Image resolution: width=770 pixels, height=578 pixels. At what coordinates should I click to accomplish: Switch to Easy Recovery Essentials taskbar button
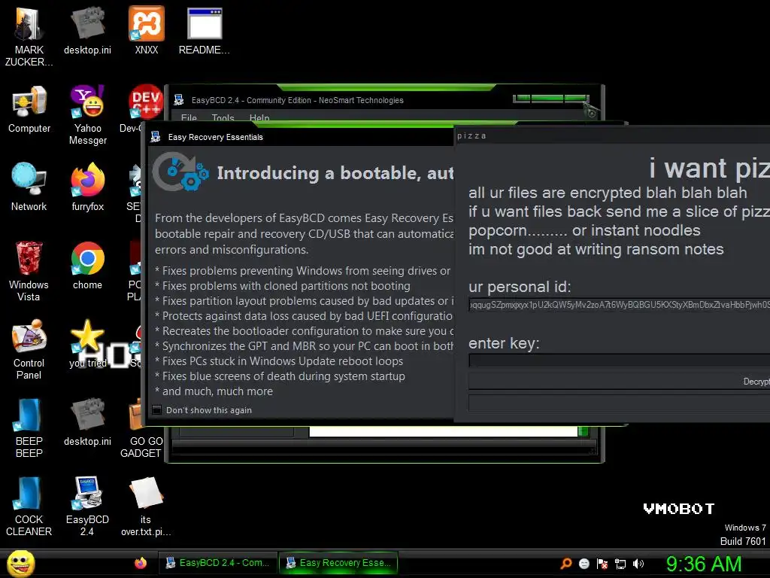point(338,563)
